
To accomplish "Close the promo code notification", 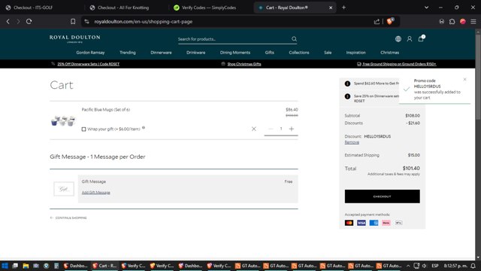I will tap(464, 80).
